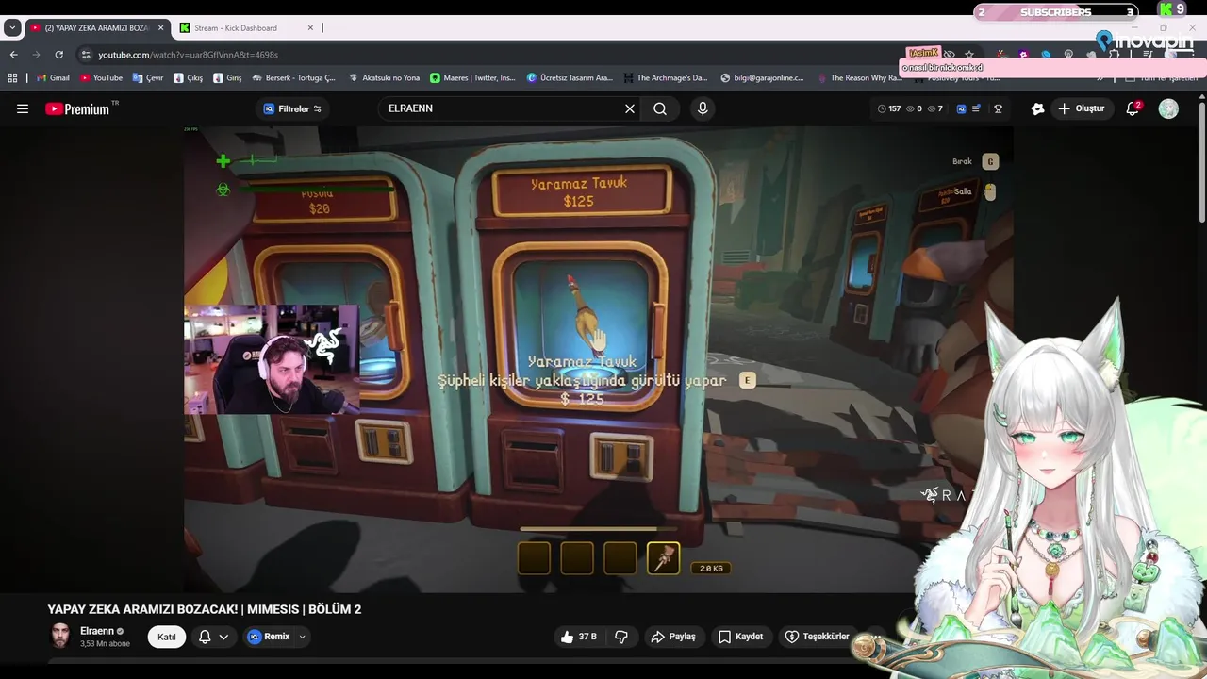1207x679 pixels.
Task: Click the Paylaş share button
Action: (x=673, y=637)
